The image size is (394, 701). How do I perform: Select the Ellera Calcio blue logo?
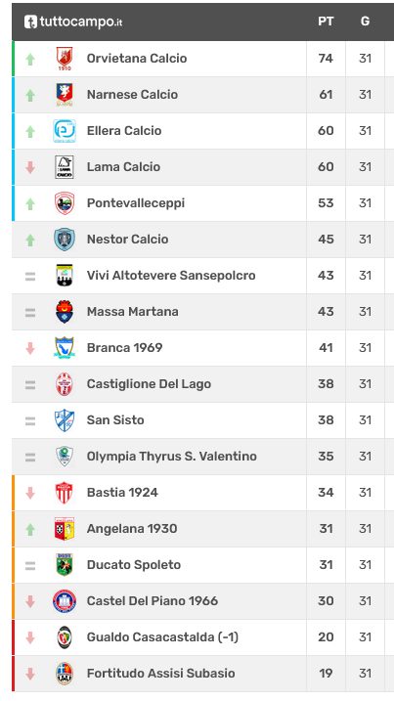(65, 131)
